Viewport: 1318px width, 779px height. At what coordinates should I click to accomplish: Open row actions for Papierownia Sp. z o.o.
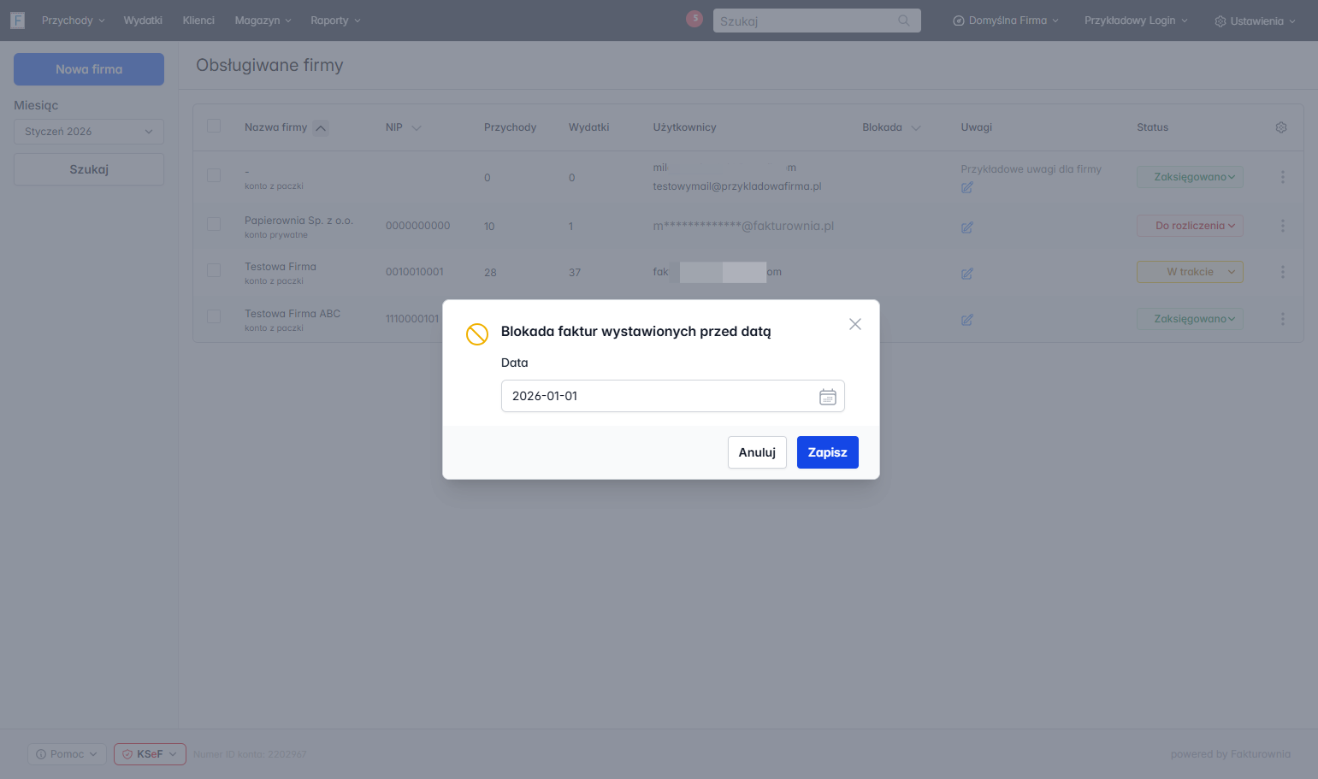click(1282, 226)
